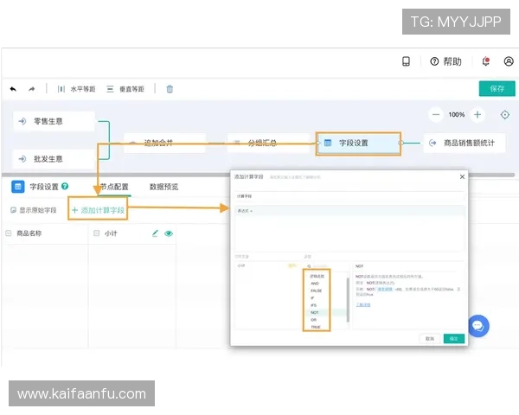Open the 了解详情 link in NOT description
Image resolution: width=519 pixels, height=415 pixels.
pyautogui.click(x=363, y=305)
